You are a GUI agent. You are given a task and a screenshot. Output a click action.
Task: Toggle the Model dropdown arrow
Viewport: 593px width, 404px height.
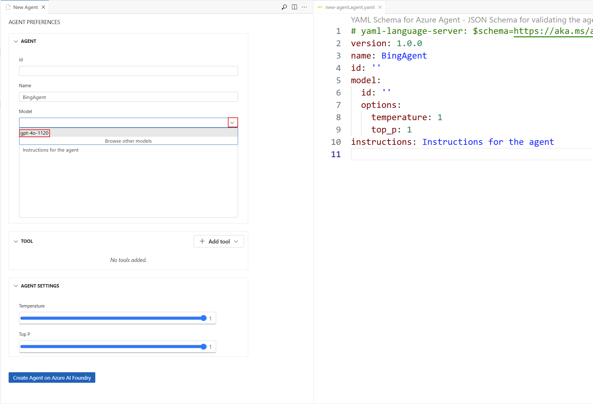click(x=233, y=123)
